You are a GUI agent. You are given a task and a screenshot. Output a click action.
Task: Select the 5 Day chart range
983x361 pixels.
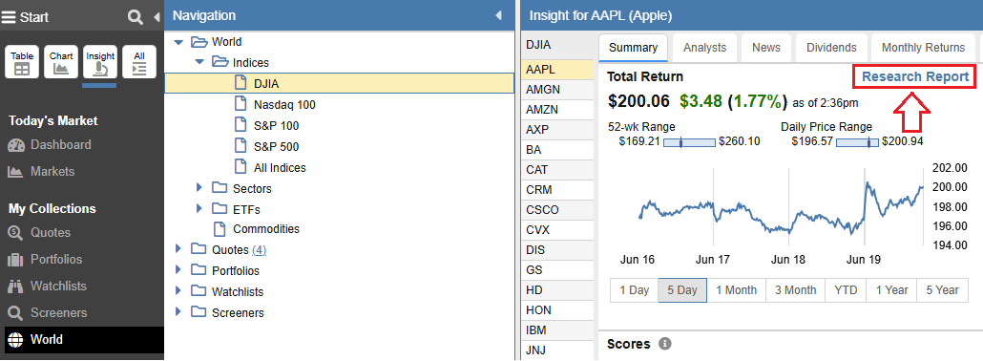pyautogui.click(x=682, y=290)
